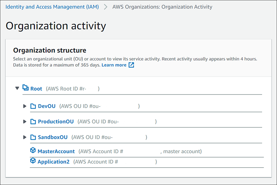Click the SandboxOU folder icon

click(33, 137)
